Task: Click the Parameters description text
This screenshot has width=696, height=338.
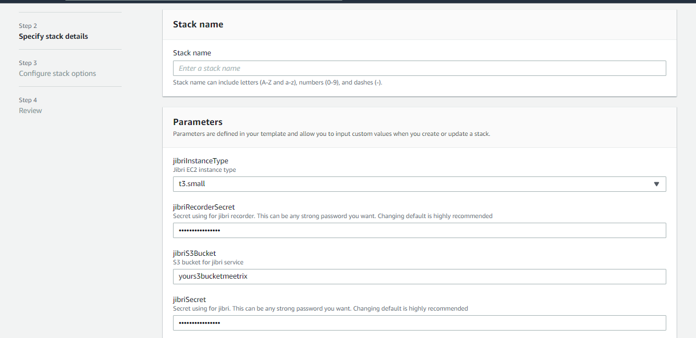Action: pos(331,134)
